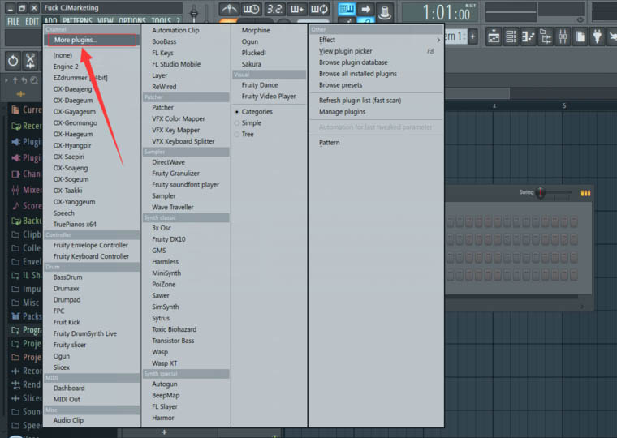Add the Harmor plugin
This screenshot has height=438, width=617.
click(x=163, y=418)
